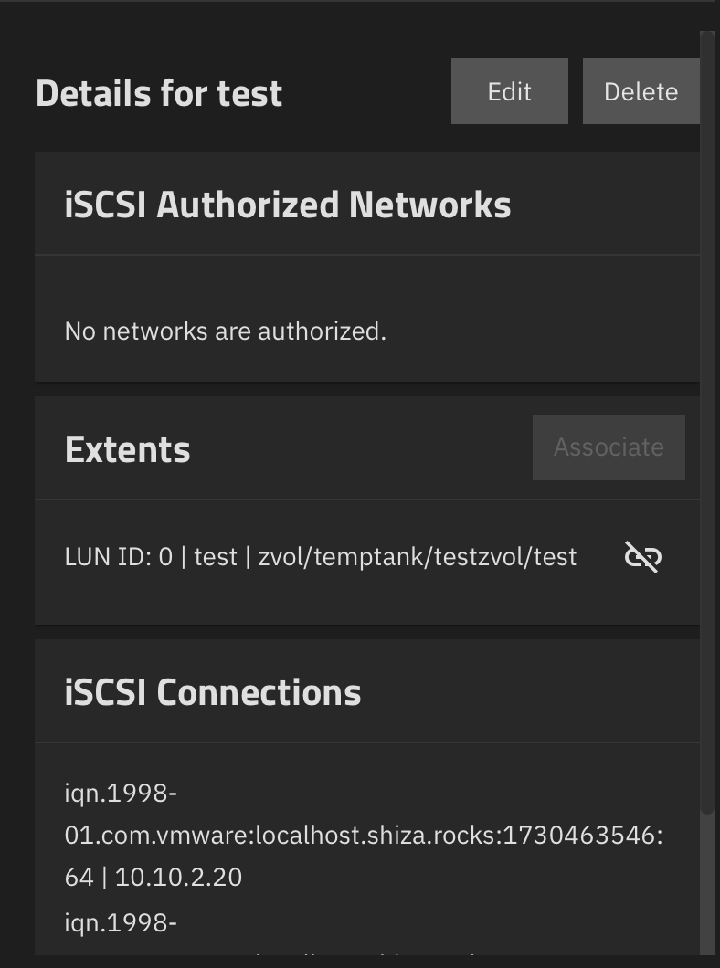The image size is (720, 968).
Task: Click the 10.10.2.20 IP address
Action: [178, 878]
